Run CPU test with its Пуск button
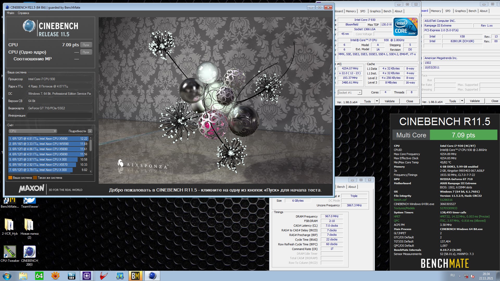 pos(86,45)
